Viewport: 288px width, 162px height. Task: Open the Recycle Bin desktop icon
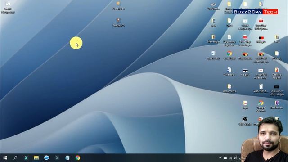tap(213, 55)
